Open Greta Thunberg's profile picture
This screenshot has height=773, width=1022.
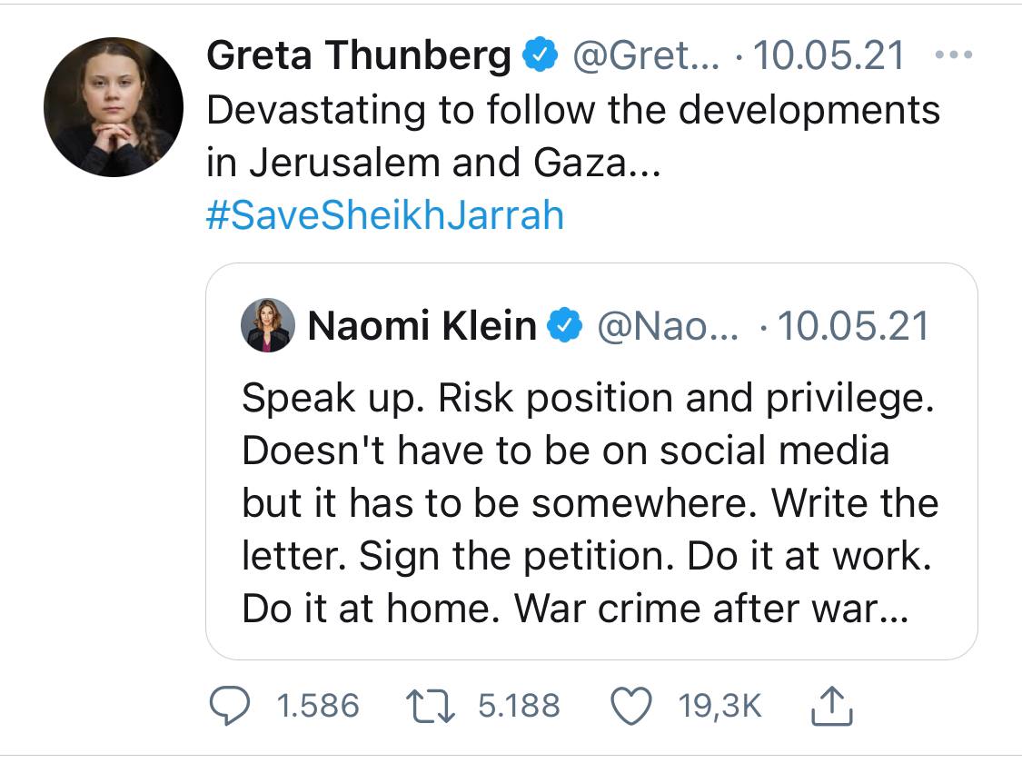click(x=114, y=107)
